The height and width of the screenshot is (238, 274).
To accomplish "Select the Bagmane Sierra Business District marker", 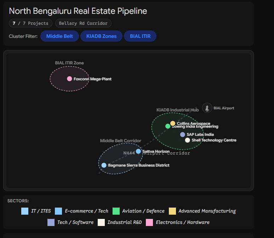I will click(x=104, y=165).
